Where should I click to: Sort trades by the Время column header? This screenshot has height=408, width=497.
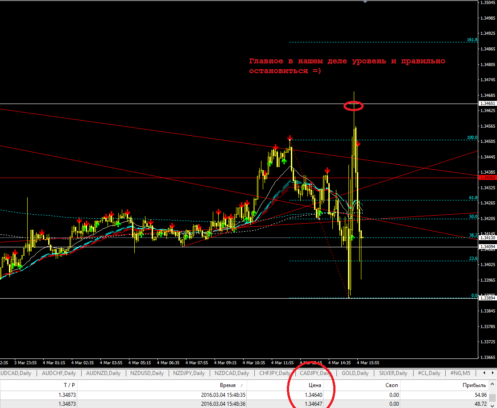228,385
